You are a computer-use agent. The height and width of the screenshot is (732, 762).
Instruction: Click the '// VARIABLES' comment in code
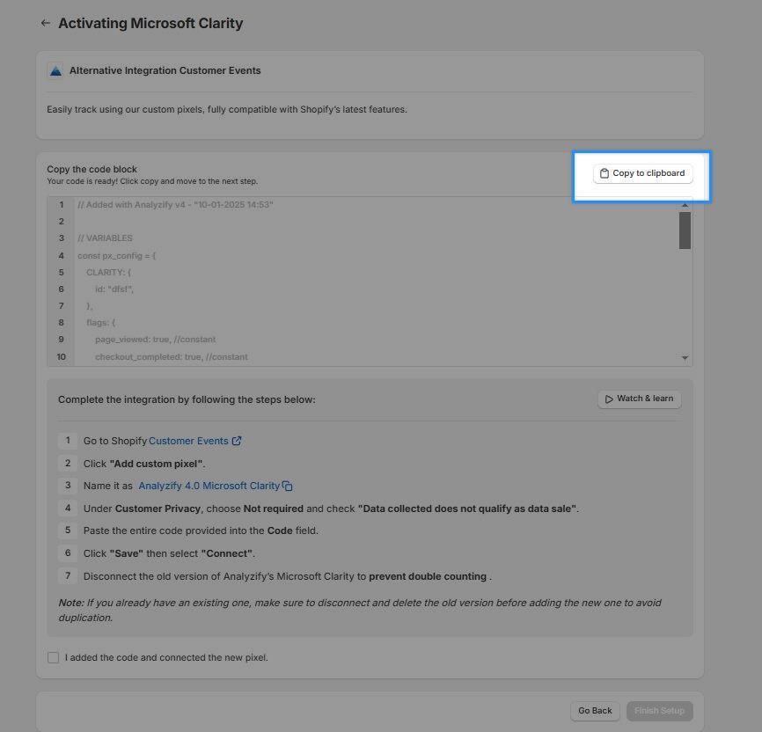click(105, 238)
